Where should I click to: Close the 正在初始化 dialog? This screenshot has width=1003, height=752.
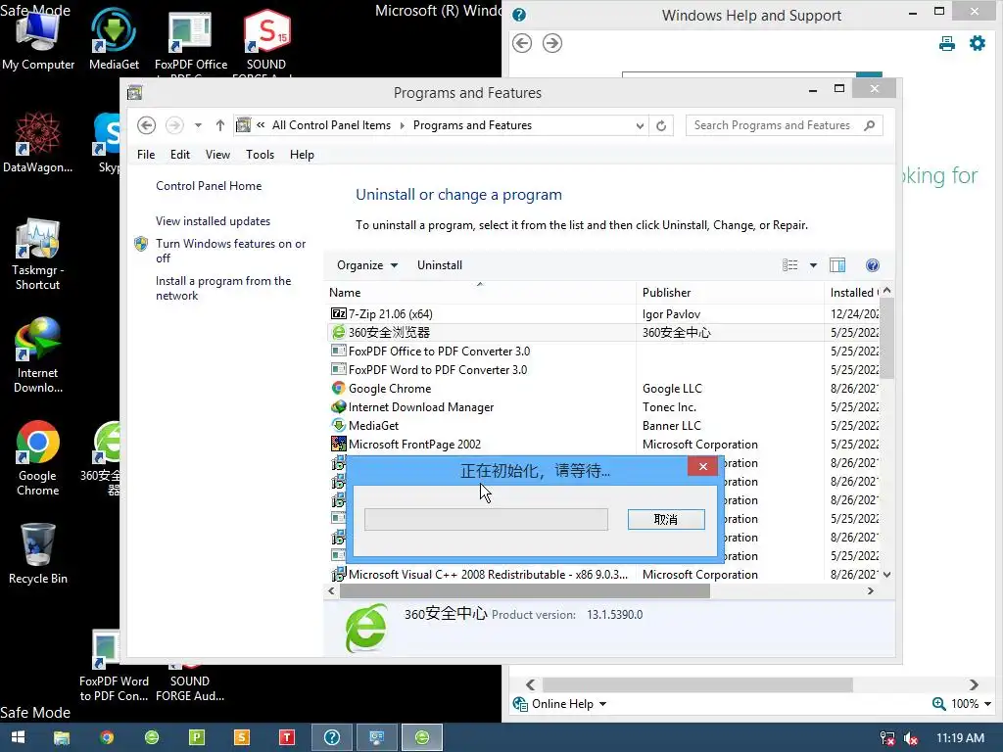coord(703,467)
